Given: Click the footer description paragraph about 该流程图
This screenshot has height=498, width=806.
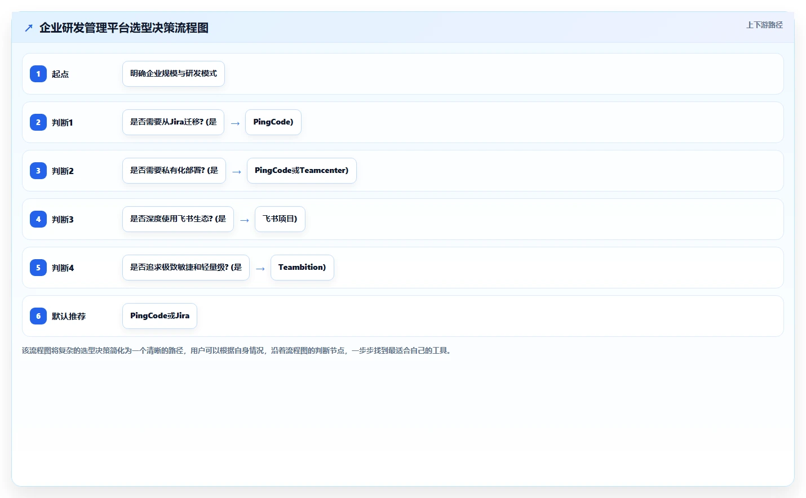Looking at the screenshot, I should (x=237, y=350).
